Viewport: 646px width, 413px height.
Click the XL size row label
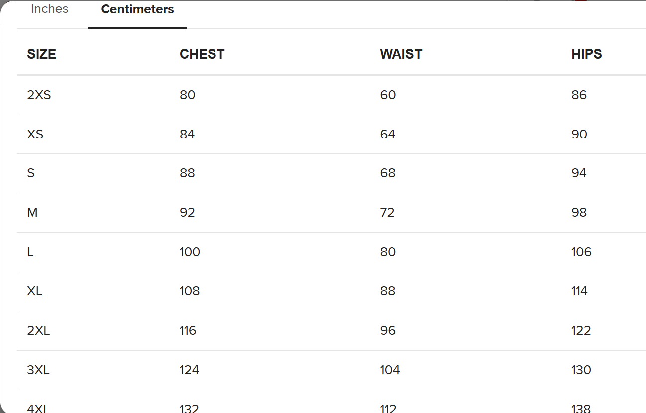pos(34,291)
